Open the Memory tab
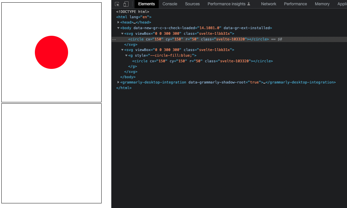 [x=322, y=4]
